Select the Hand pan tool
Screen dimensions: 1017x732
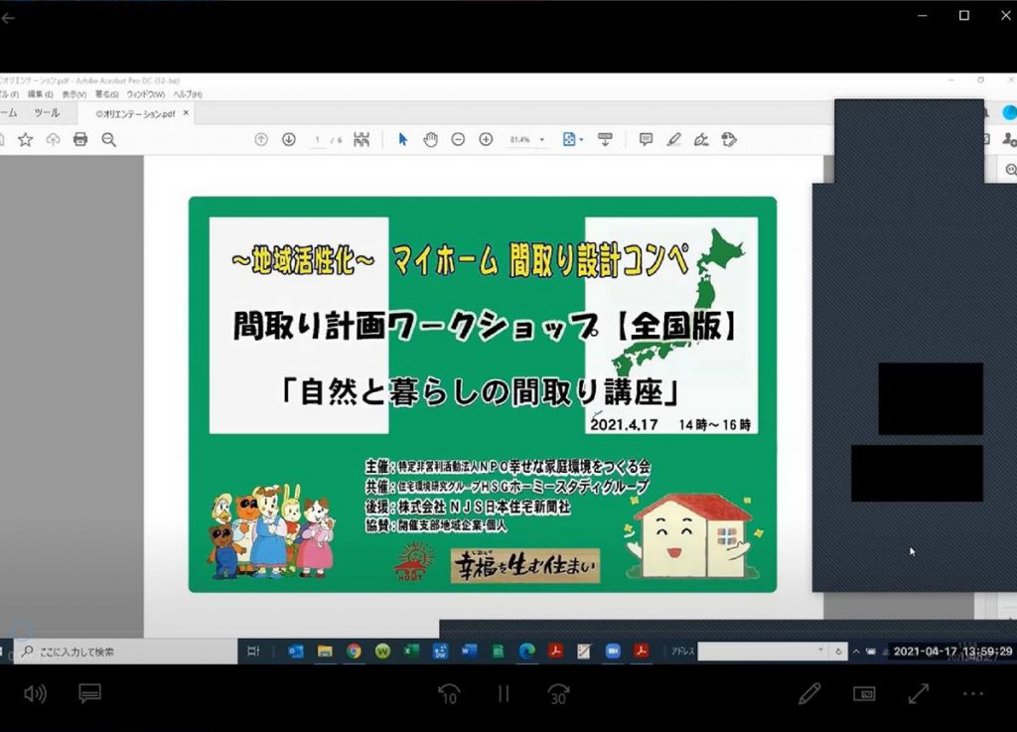430,139
